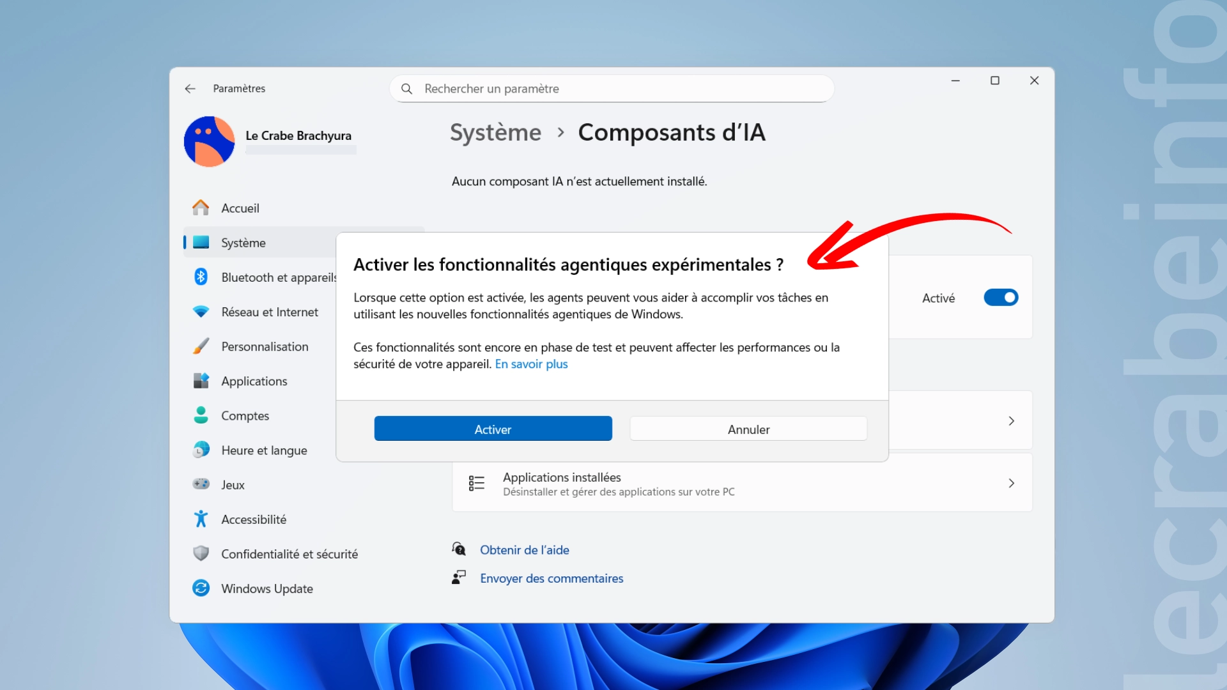
Task: Select Heure et langue in sidebar
Action: [x=263, y=450]
